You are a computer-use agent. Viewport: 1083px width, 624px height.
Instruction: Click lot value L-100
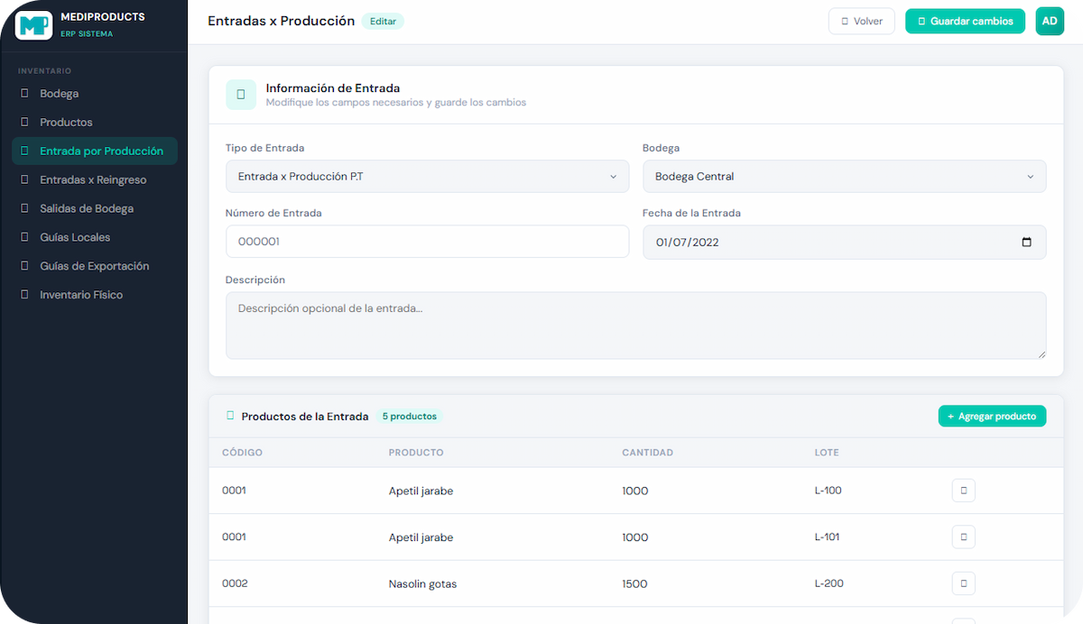828,491
